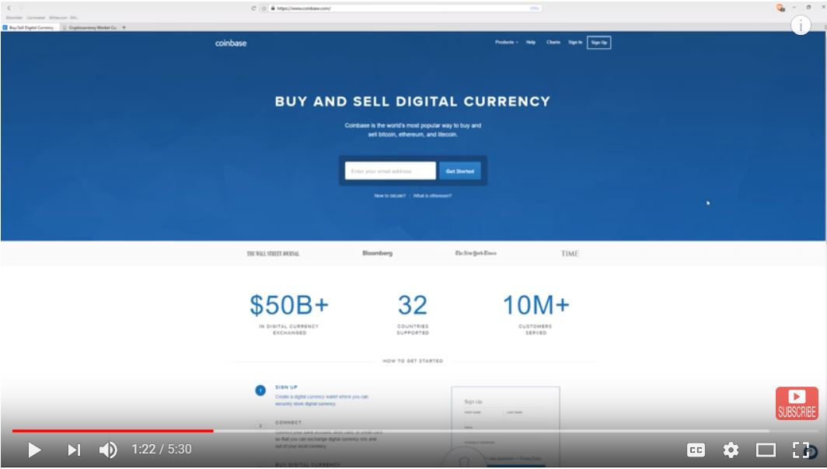Click the $50B+ statistic

tap(289, 305)
